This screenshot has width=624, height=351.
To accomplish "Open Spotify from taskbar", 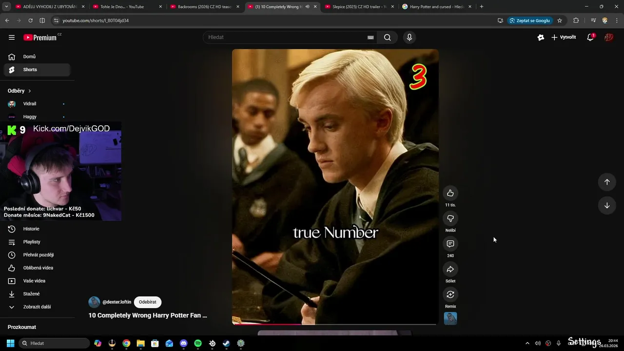I will coord(198,343).
